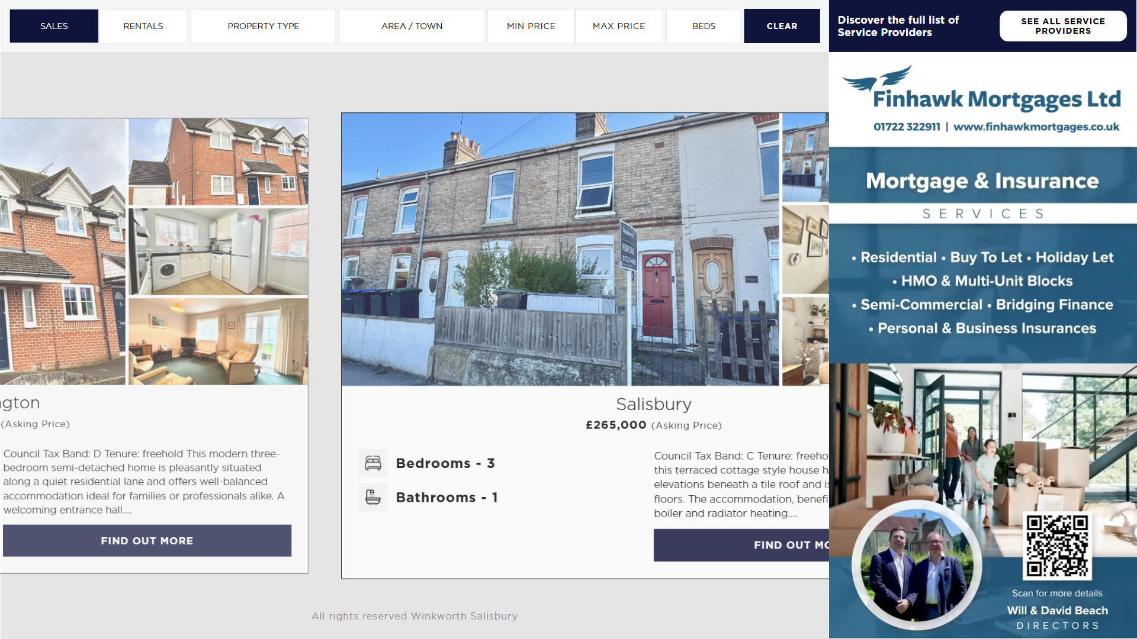This screenshot has height=639, width=1137.
Task: Click the QR code in advert
Action: click(x=1057, y=546)
